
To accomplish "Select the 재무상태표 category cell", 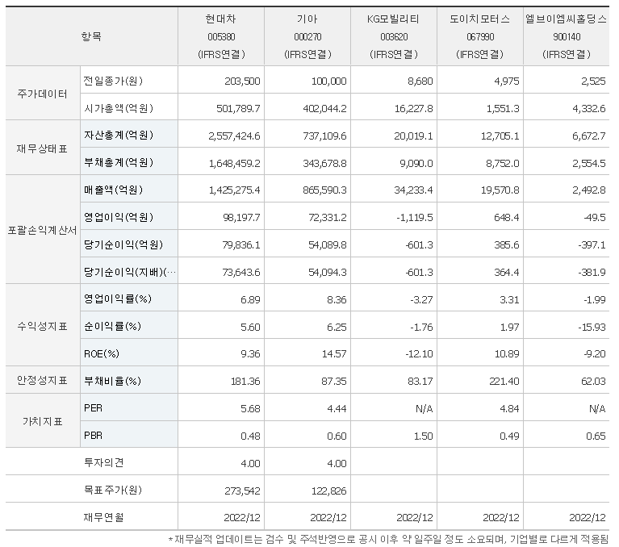I will (43, 148).
